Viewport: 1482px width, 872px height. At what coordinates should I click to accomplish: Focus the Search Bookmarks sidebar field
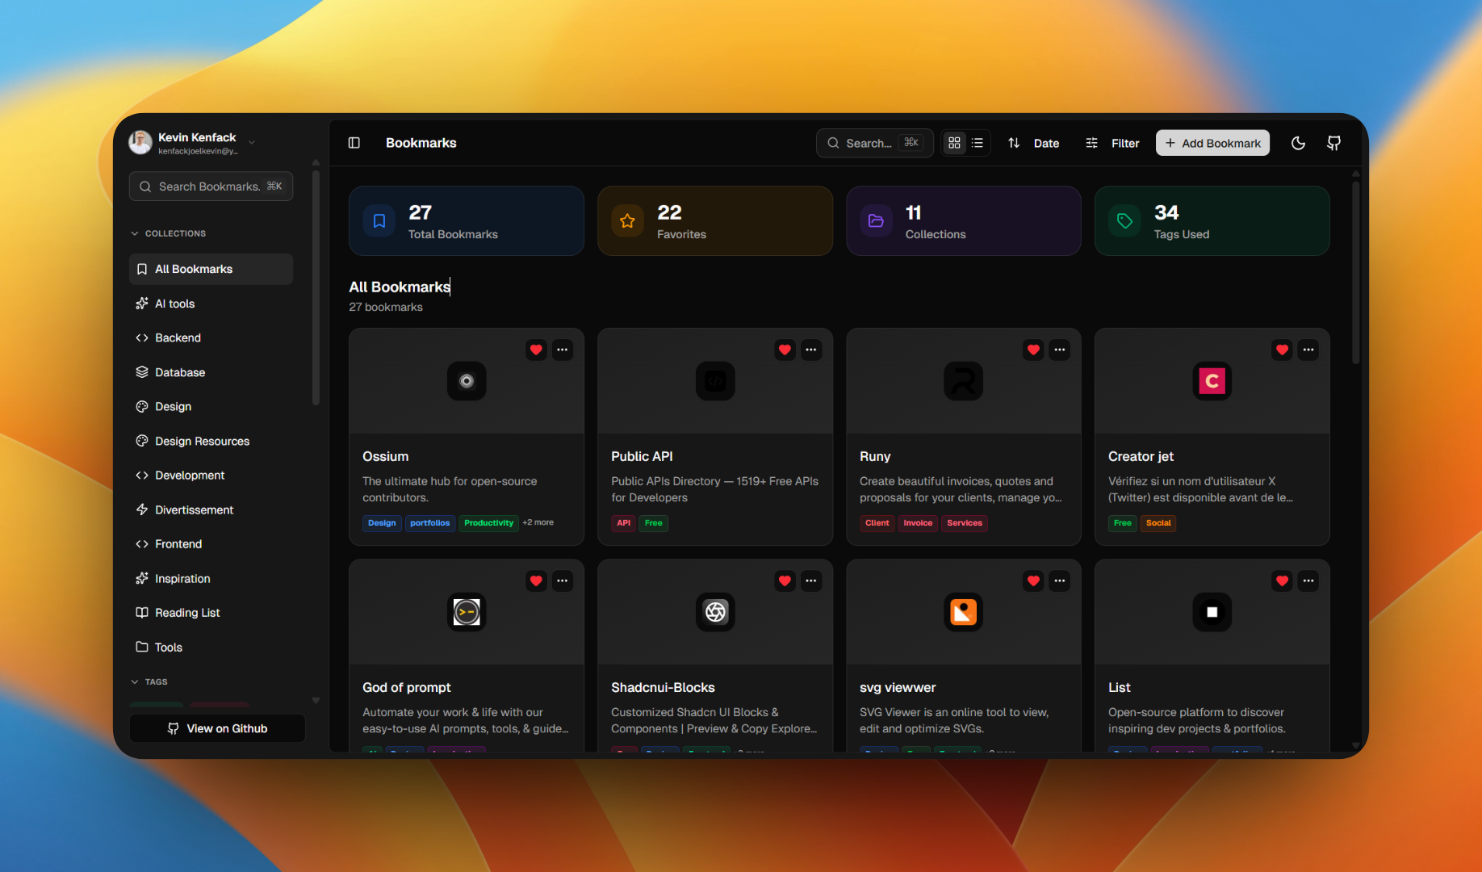211,187
